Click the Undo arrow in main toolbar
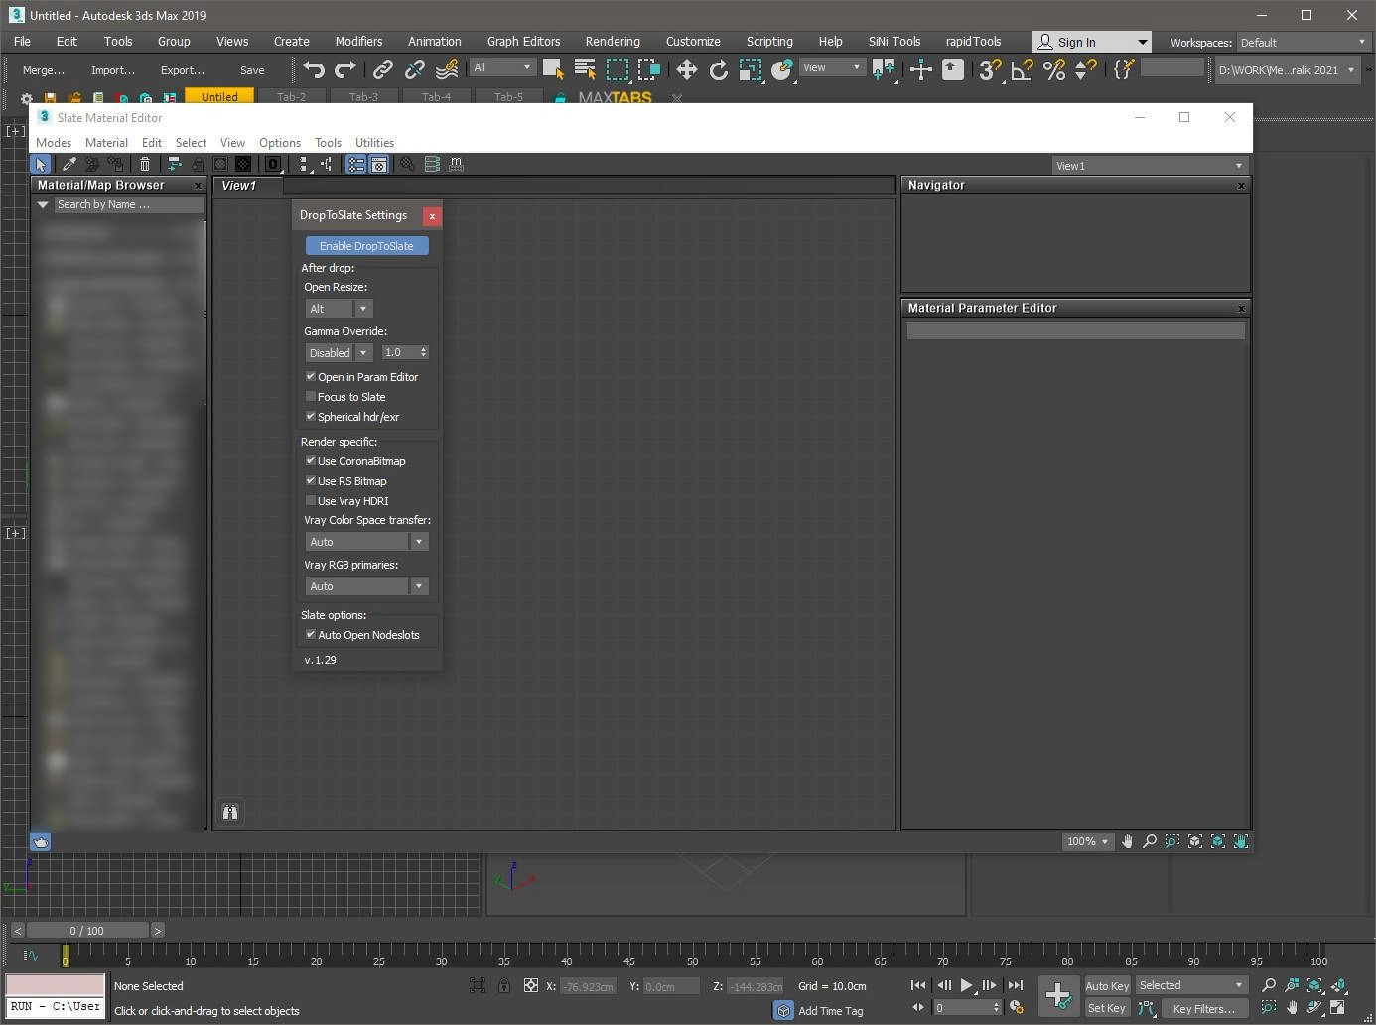The width and height of the screenshot is (1376, 1025). pyautogui.click(x=314, y=69)
